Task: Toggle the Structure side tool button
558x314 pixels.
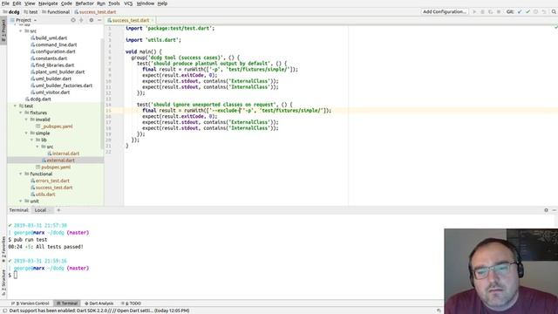Action: (3, 282)
